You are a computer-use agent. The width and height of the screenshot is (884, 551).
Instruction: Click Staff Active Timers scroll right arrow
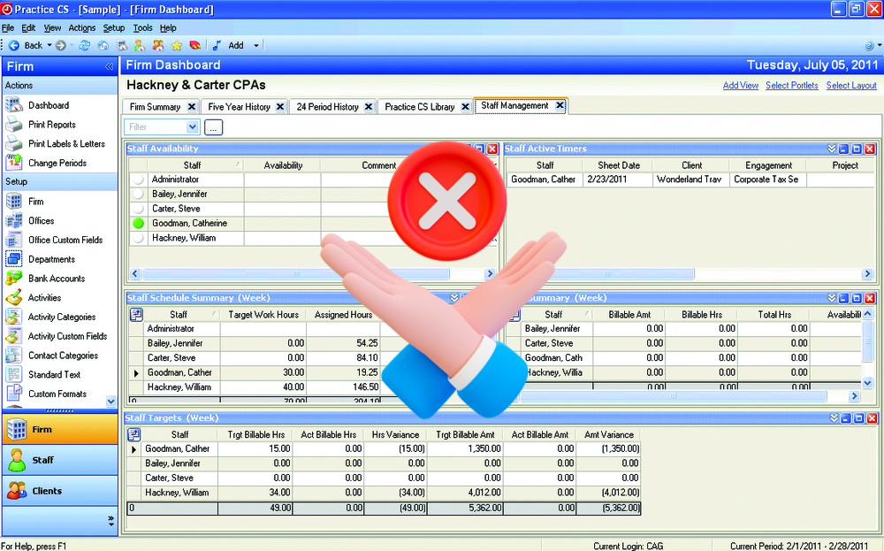tap(868, 274)
